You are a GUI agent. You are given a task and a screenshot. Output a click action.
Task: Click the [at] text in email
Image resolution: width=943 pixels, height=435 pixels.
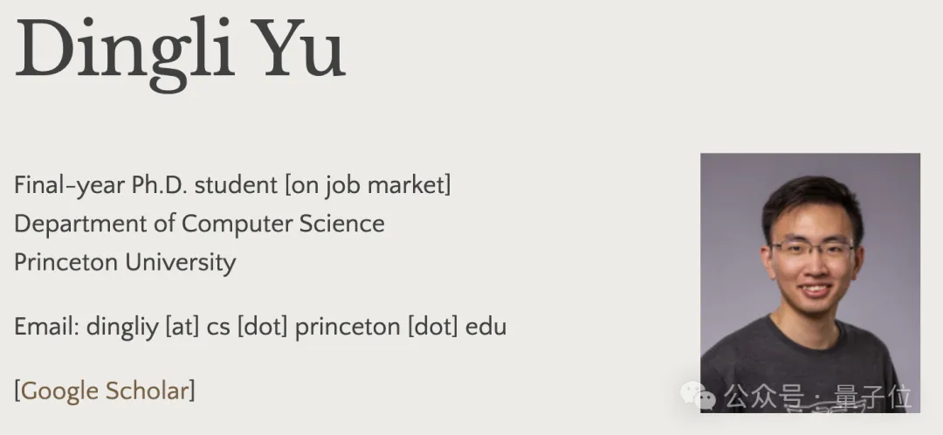182,328
